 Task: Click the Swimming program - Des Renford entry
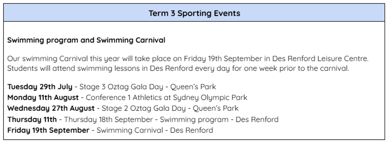[x=219, y=119]
